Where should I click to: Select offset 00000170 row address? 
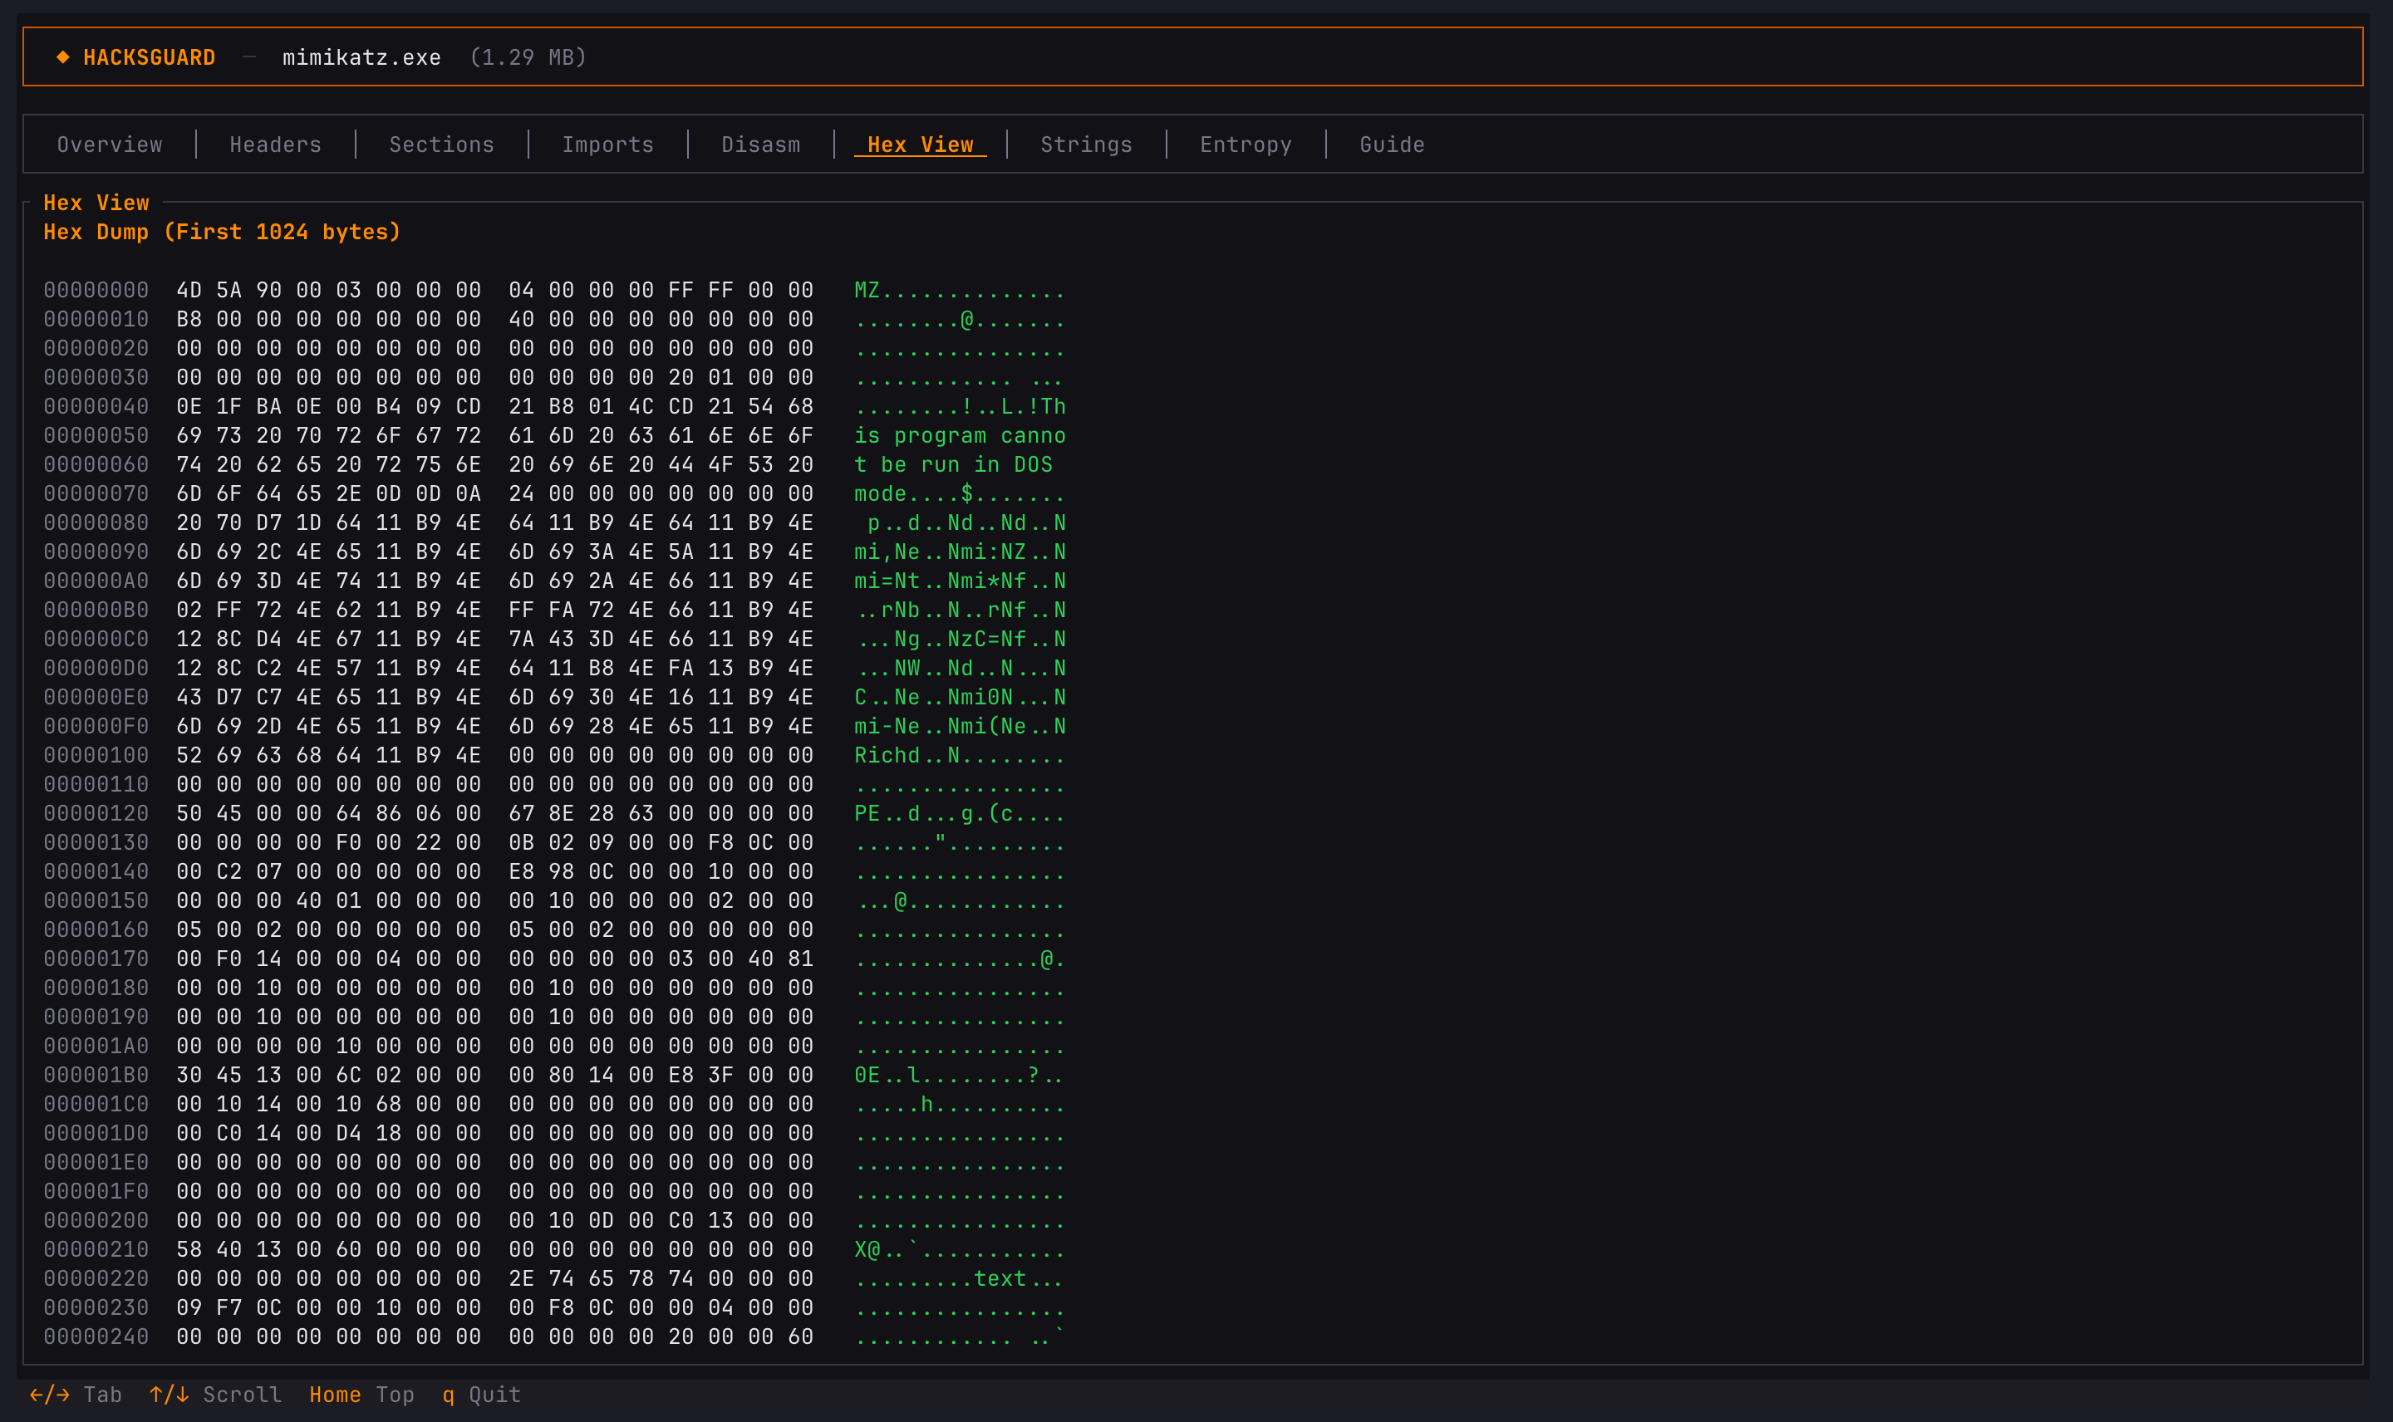[96, 959]
